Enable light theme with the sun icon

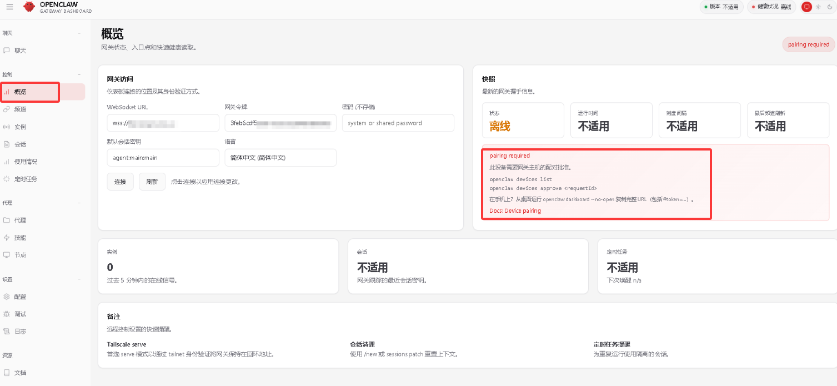(818, 7)
